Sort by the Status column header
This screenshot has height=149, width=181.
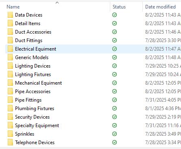click(x=119, y=7)
